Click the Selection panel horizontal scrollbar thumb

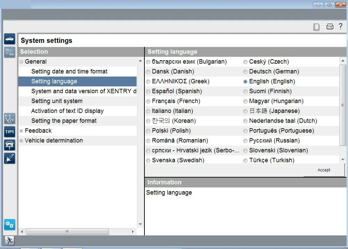[x=67, y=232]
